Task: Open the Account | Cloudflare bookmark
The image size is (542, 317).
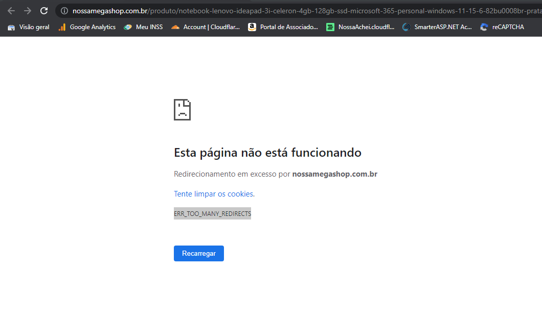Action: pyautogui.click(x=206, y=27)
